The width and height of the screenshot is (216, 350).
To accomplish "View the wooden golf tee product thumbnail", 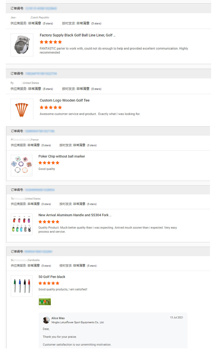I will 21,109.
